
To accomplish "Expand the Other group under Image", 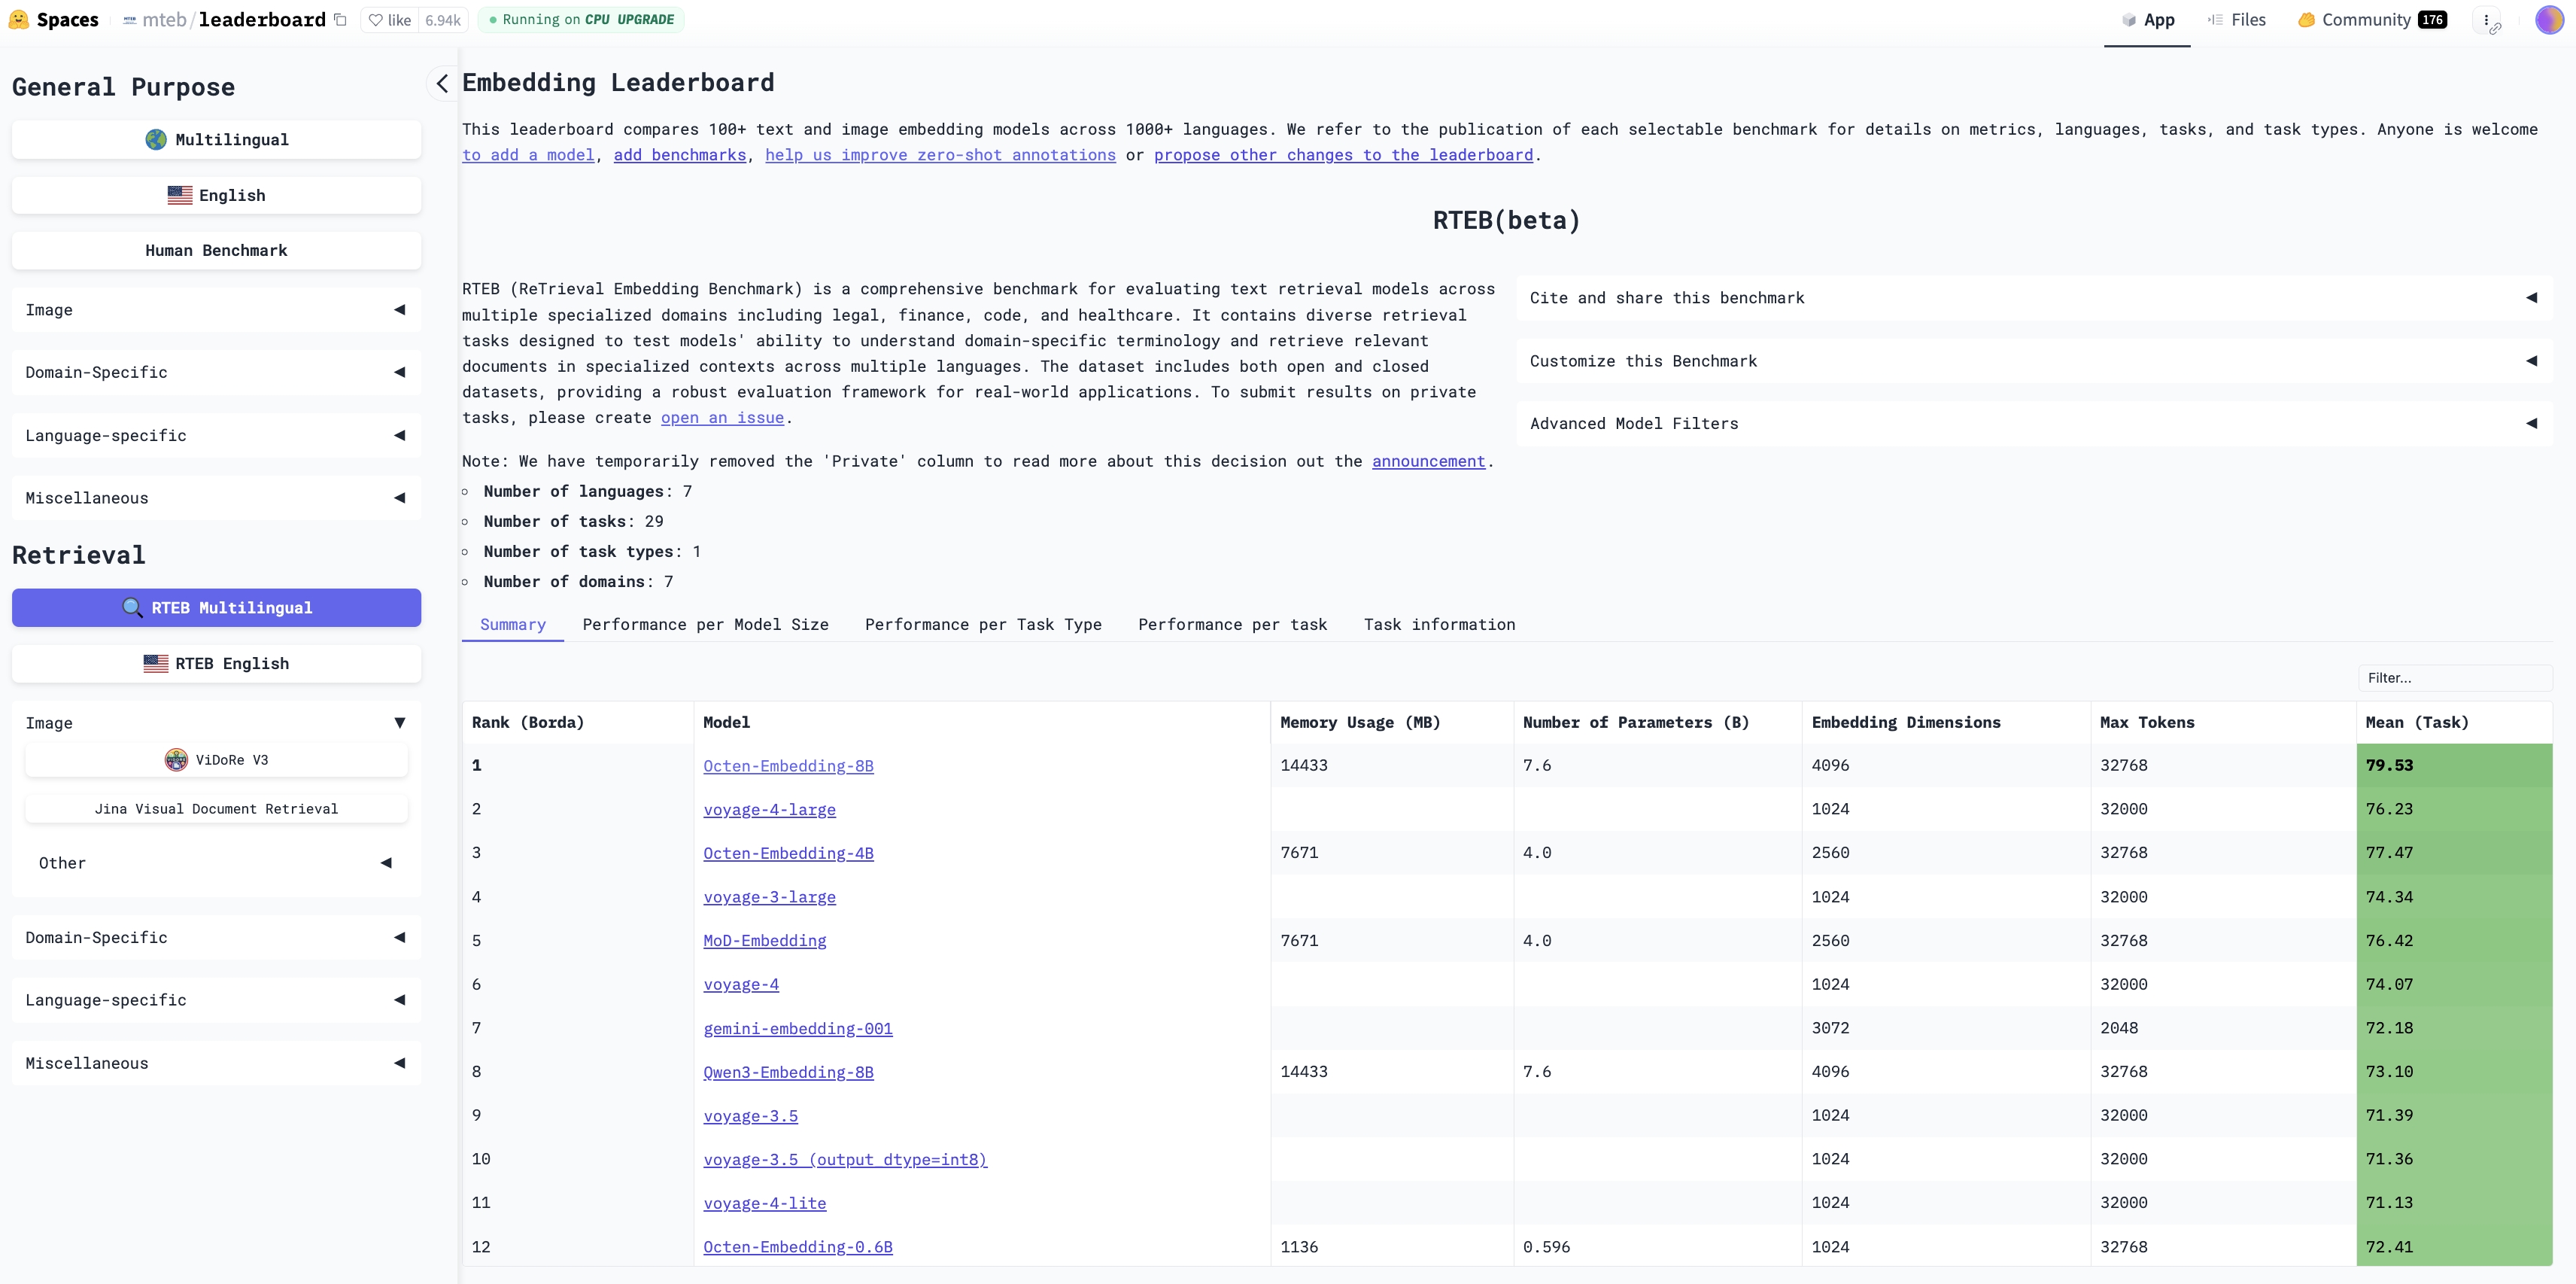I will point(216,863).
